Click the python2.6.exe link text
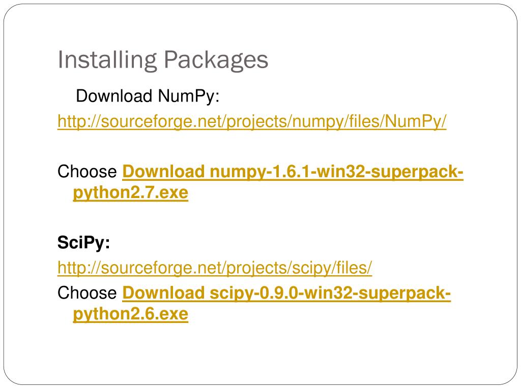The image size is (521, 390). point(131,314)
